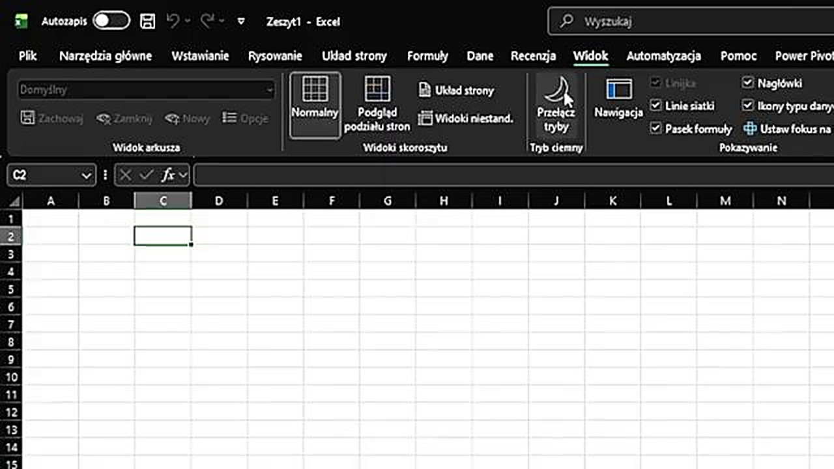834x469 pixels.
Task: Switch to Układ strony view
Action: point(456,91)
